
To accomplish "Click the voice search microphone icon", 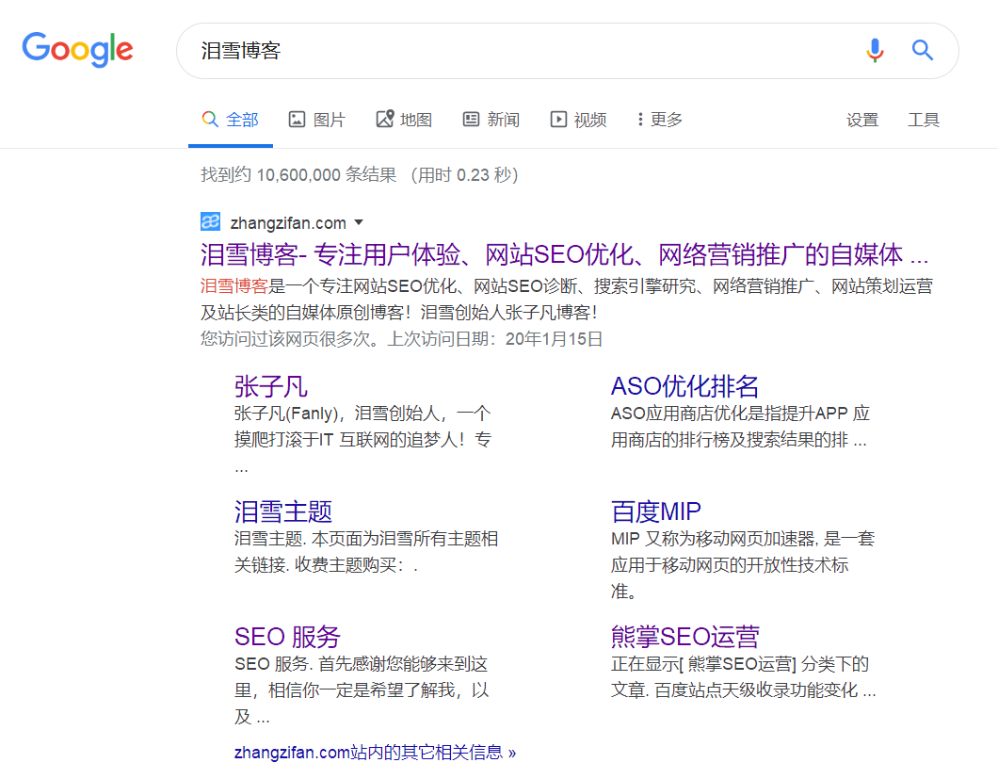I will 875,50.
